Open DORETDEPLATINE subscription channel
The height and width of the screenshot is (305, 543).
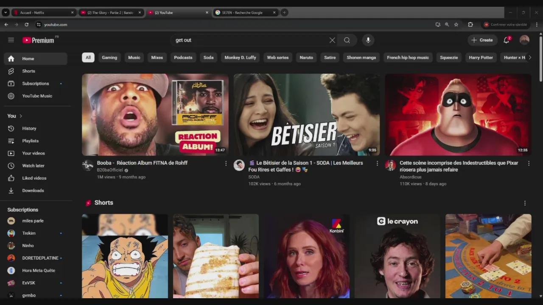click(x=36, y=258)
